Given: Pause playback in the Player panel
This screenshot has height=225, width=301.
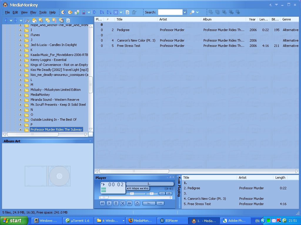Looking at the screenshot, I should pyautogui.click(x=116, y=203).
